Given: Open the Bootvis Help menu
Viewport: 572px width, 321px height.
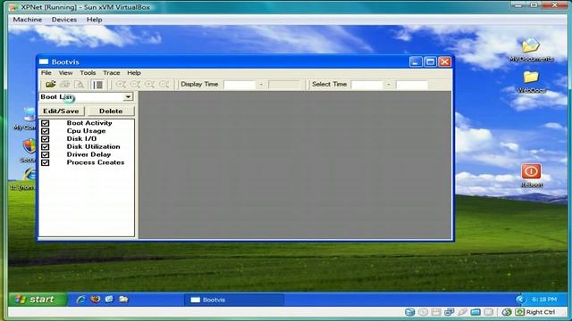Looking at the screenshot, I should pos(134,73).
